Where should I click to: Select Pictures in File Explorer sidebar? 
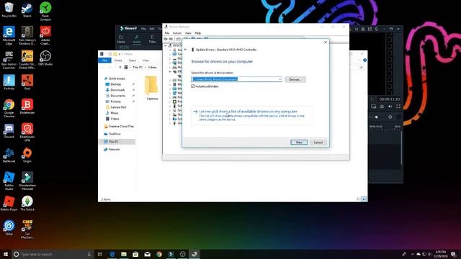115,101
